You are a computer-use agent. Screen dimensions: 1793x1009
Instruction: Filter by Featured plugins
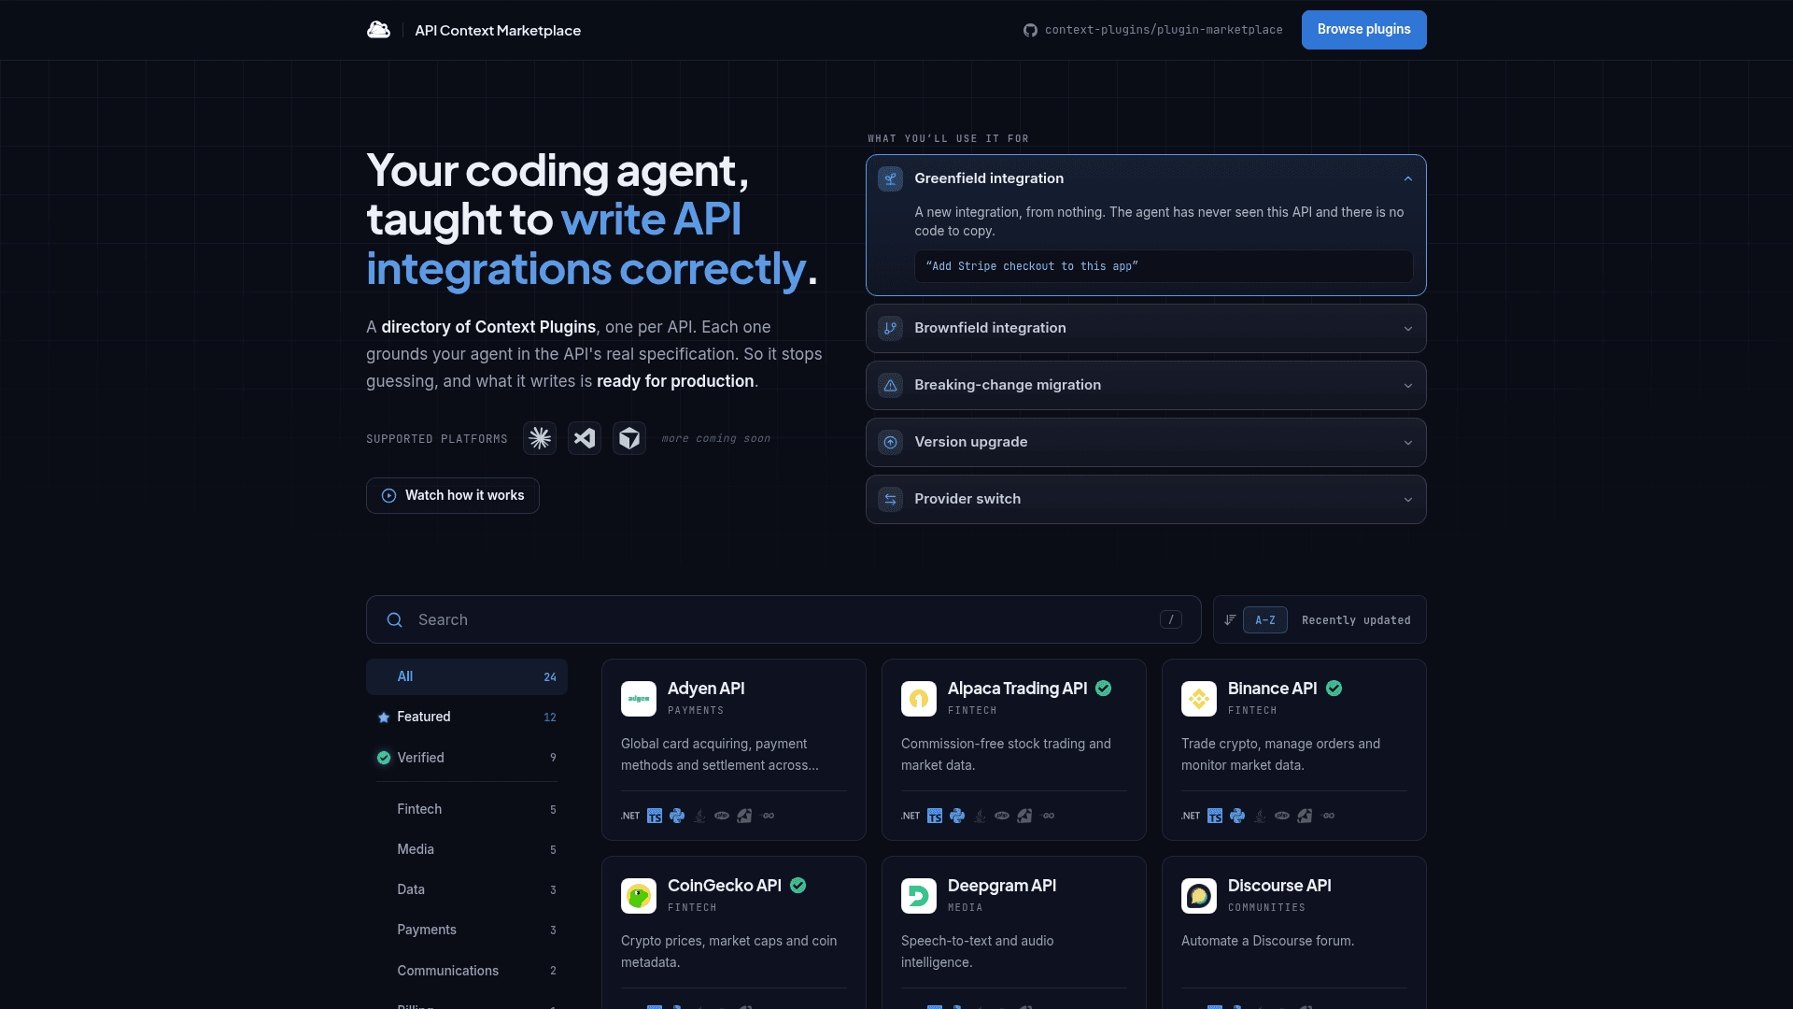click(x=467, y=717)
